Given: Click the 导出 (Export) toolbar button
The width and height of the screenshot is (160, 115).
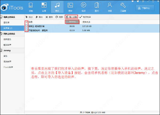Looking at the screenshot, I should (x=39, y=17).
